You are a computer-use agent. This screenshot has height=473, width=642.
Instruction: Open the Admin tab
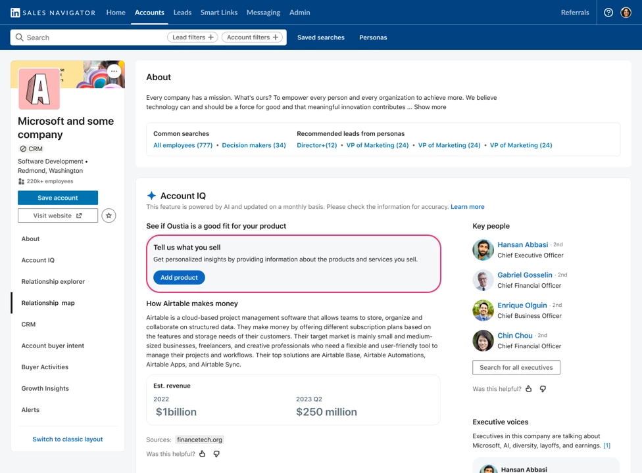300,12
